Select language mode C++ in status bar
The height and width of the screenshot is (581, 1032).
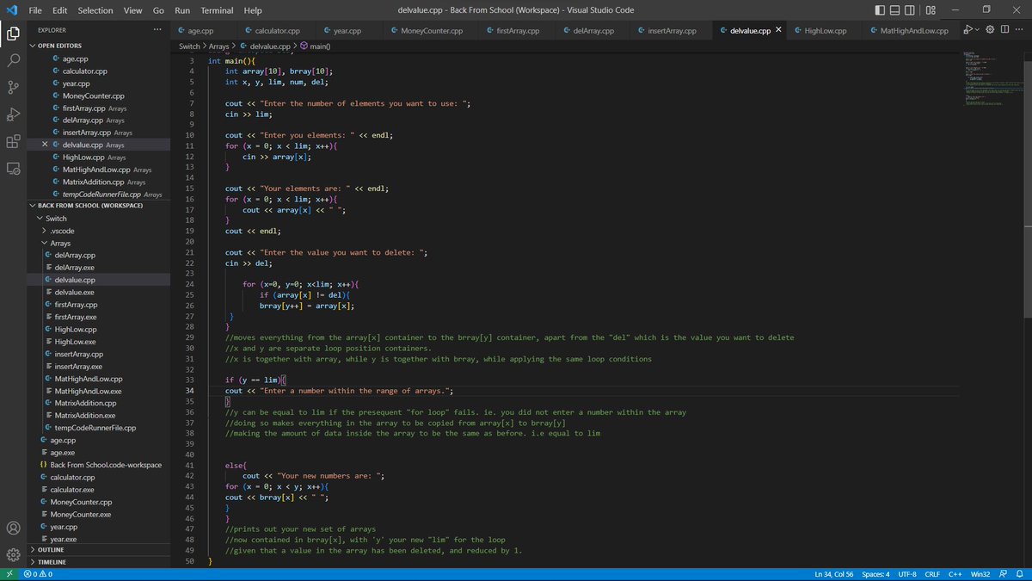tap(955, 574)
